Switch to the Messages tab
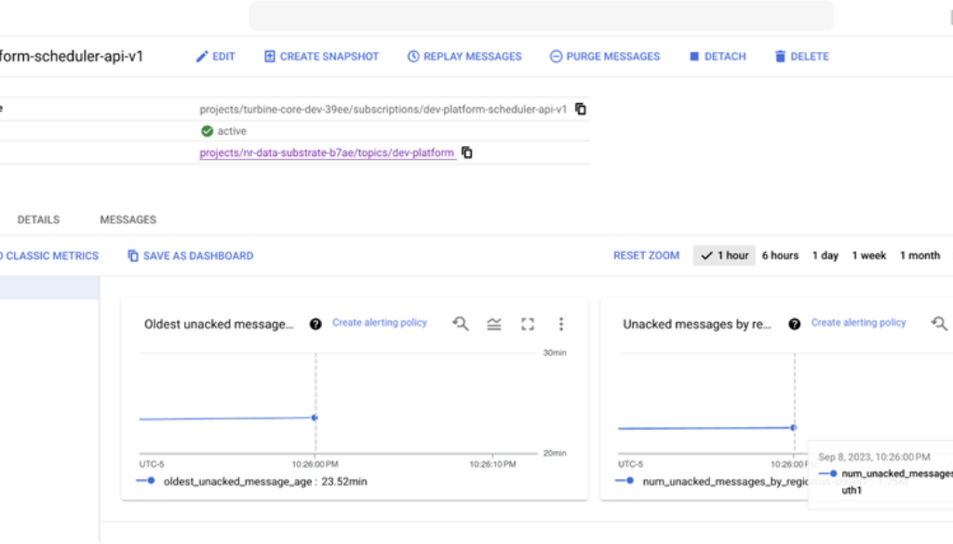Viewport: 953px width, 544px height. click(x=128, y=219)
